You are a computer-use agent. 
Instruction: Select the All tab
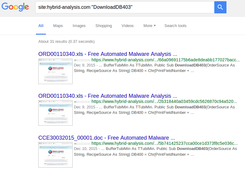(x=41, y=26)
